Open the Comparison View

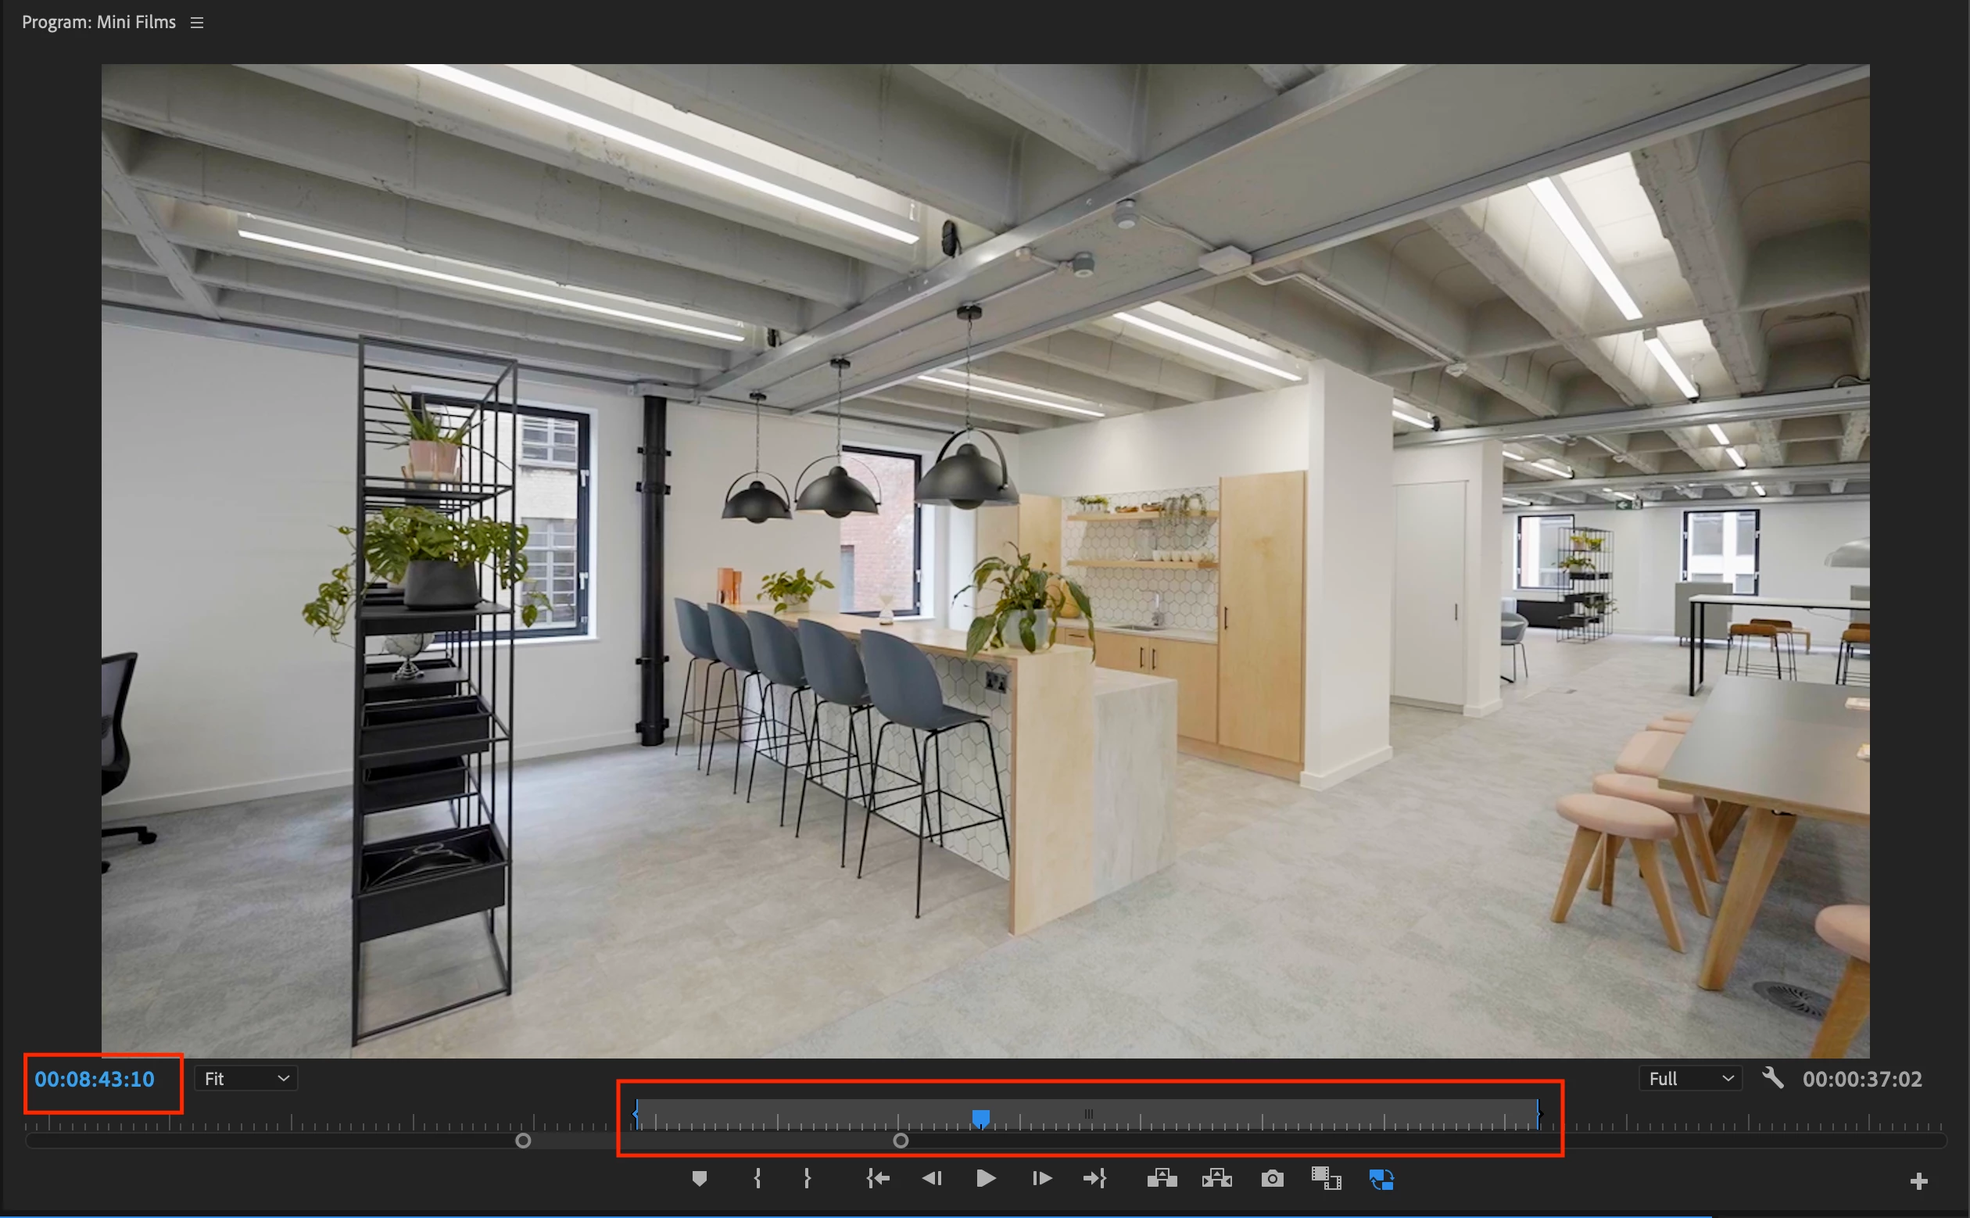coord(1326,1179)
